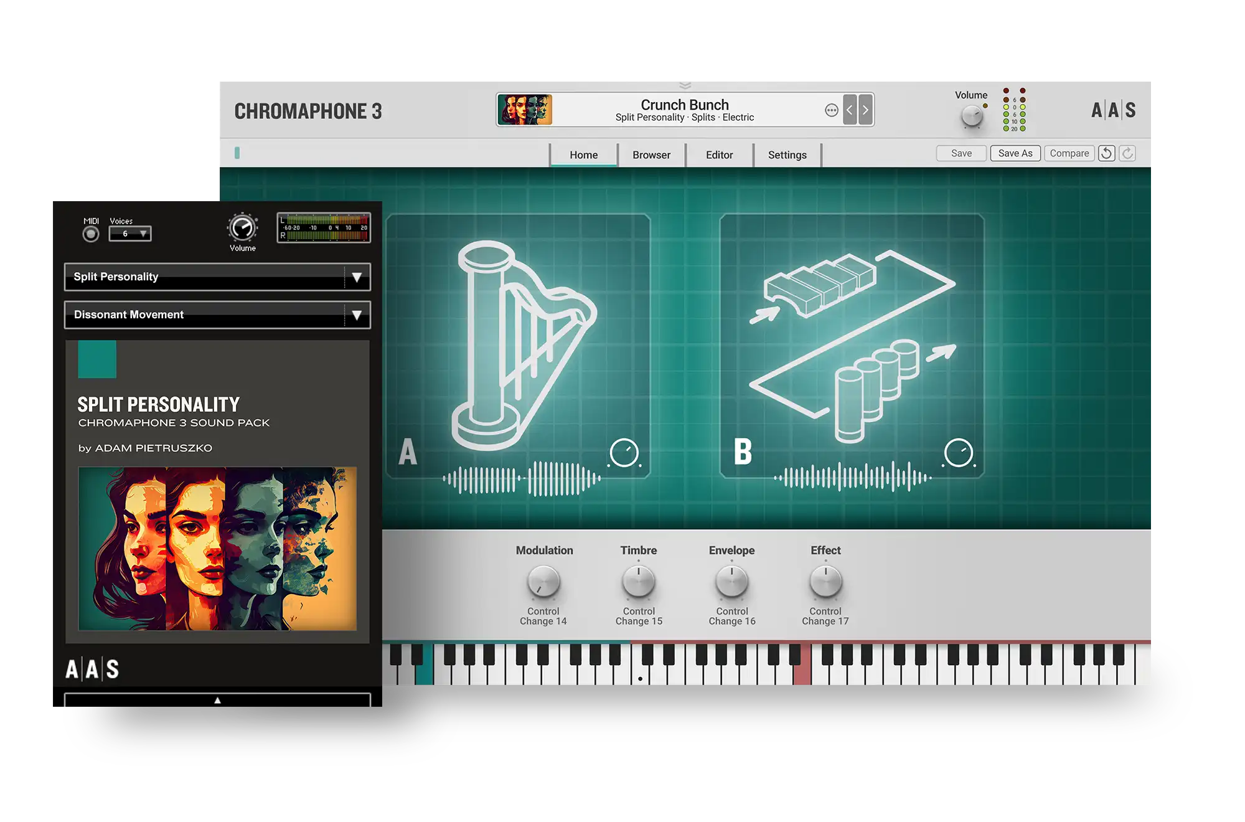This screenshot has height=822, width=1245.
Task: Click the redo arrow icon
Action: pyautogui.click(x=1127, y=153)
